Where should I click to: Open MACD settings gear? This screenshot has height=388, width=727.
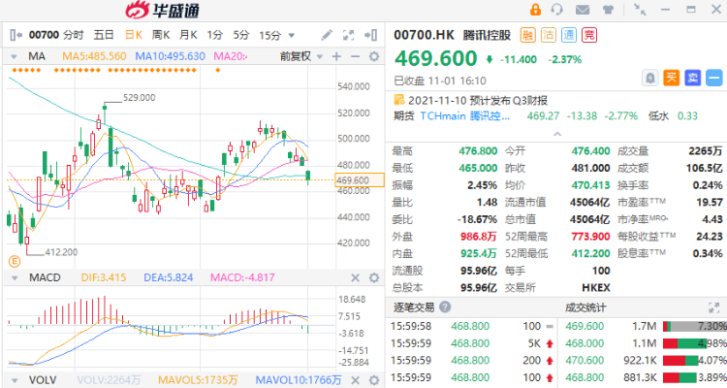[x=374, y=277]
